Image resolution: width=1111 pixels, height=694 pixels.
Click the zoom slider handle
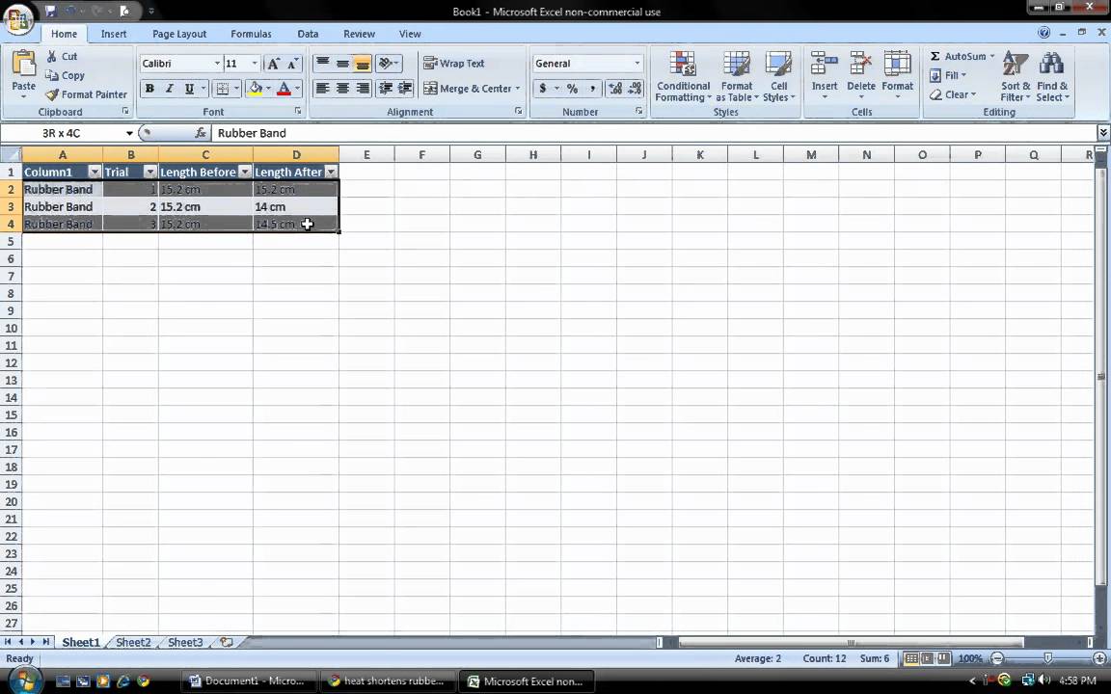(1048, 658)
